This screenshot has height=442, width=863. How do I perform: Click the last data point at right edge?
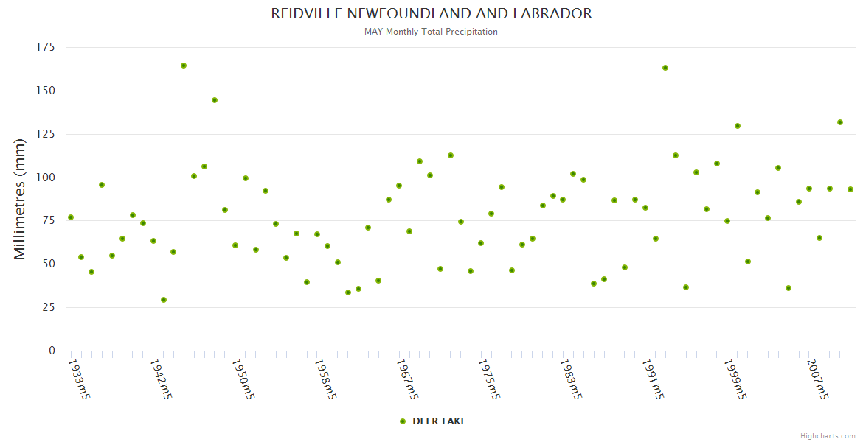tap(850, 189)
